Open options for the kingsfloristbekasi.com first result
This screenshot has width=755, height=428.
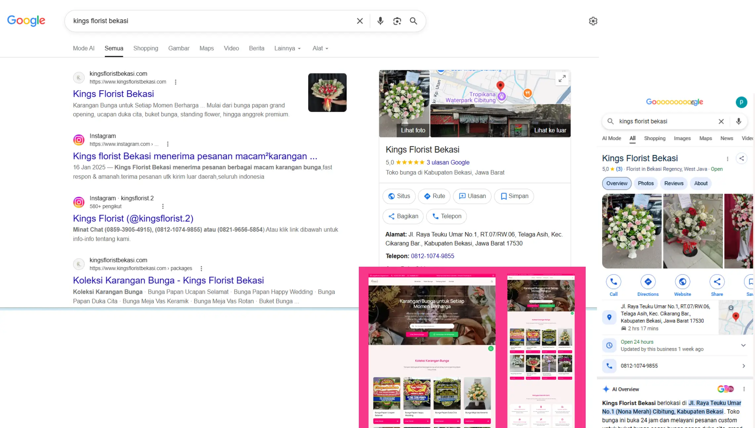click(176, 82)
